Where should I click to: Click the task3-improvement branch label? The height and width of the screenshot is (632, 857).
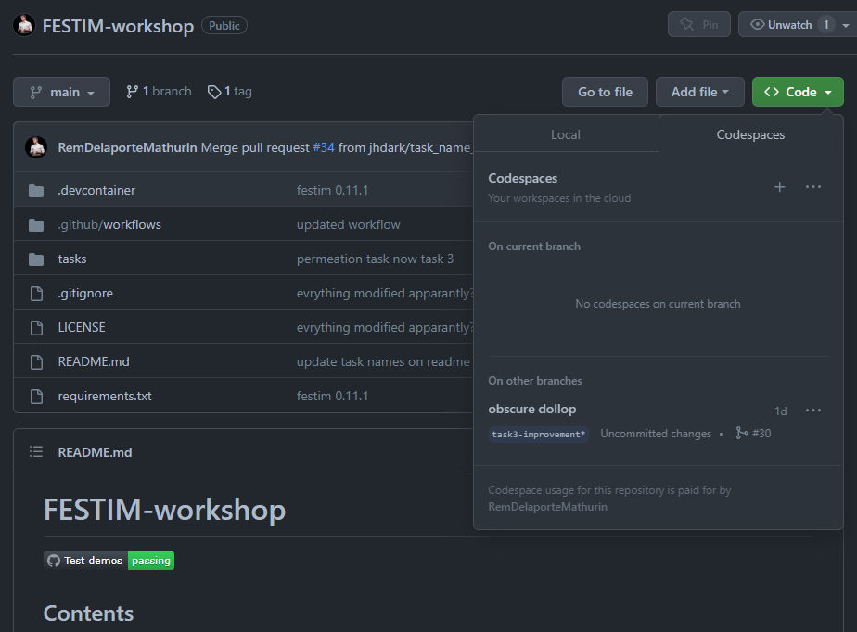pyautogui.click(x=538, y=435)
